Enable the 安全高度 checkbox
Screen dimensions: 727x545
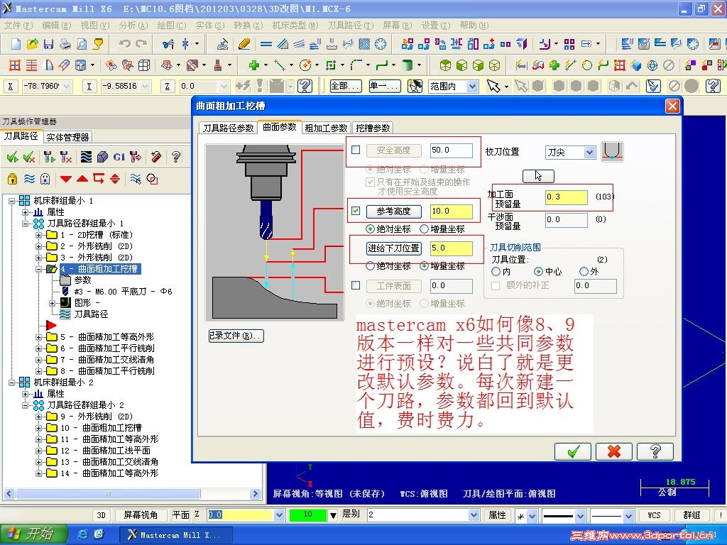(x=356, y=150)
